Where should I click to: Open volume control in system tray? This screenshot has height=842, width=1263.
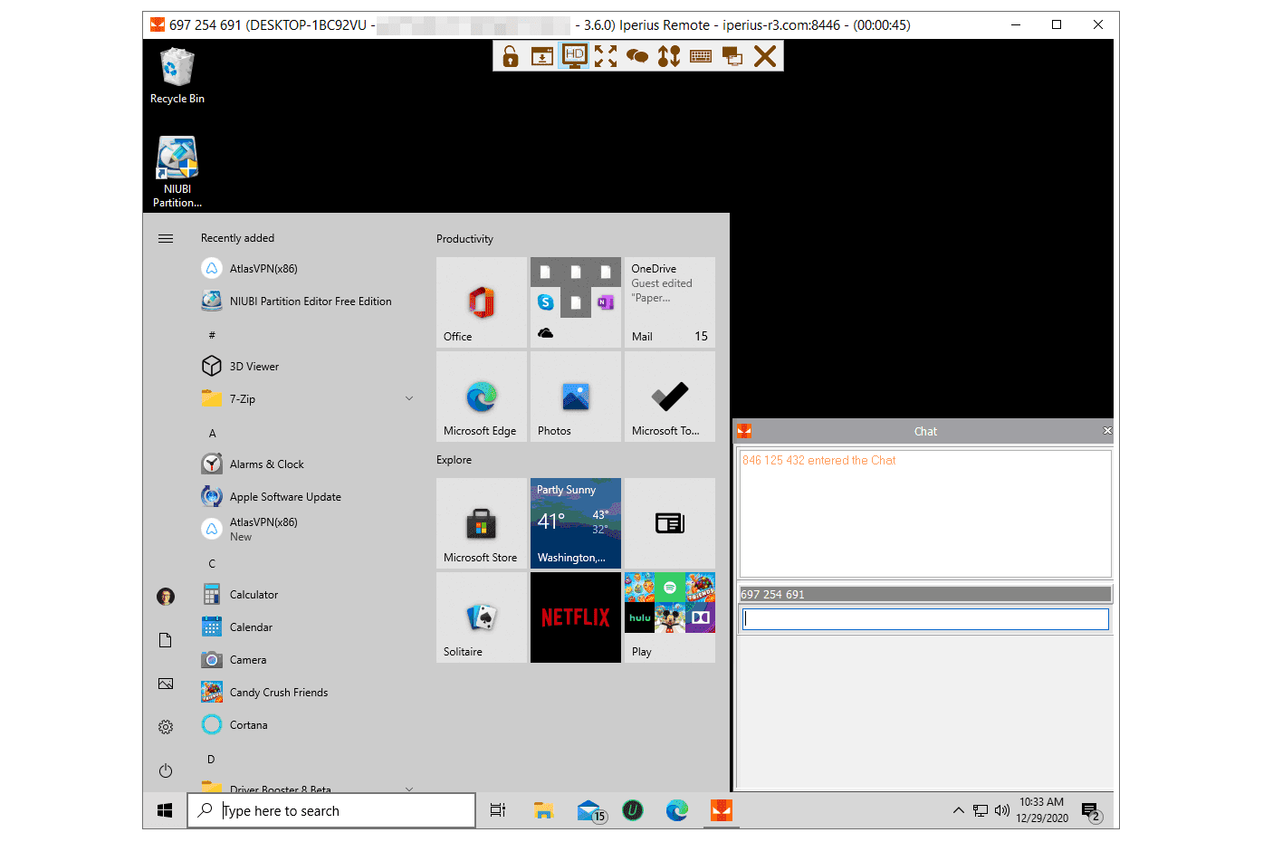1002,810
